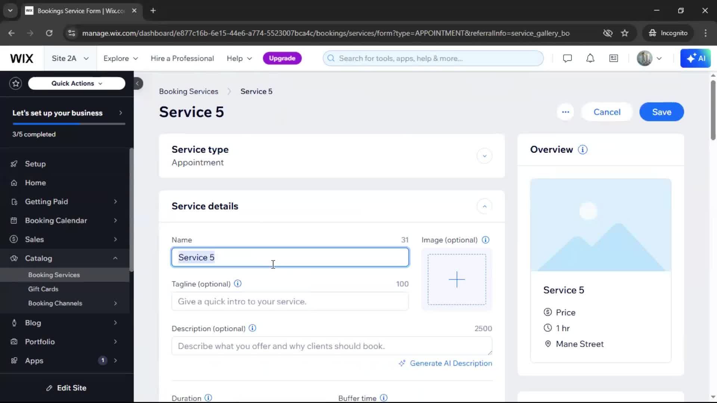This screenshot has width=717, height=403.
Task: Go back in browser history
Action: coord(12,33)
